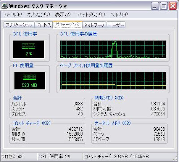Screen dimensions: 179x162
Task: Open the 表示(V) menu
Action: click(63, 15)
